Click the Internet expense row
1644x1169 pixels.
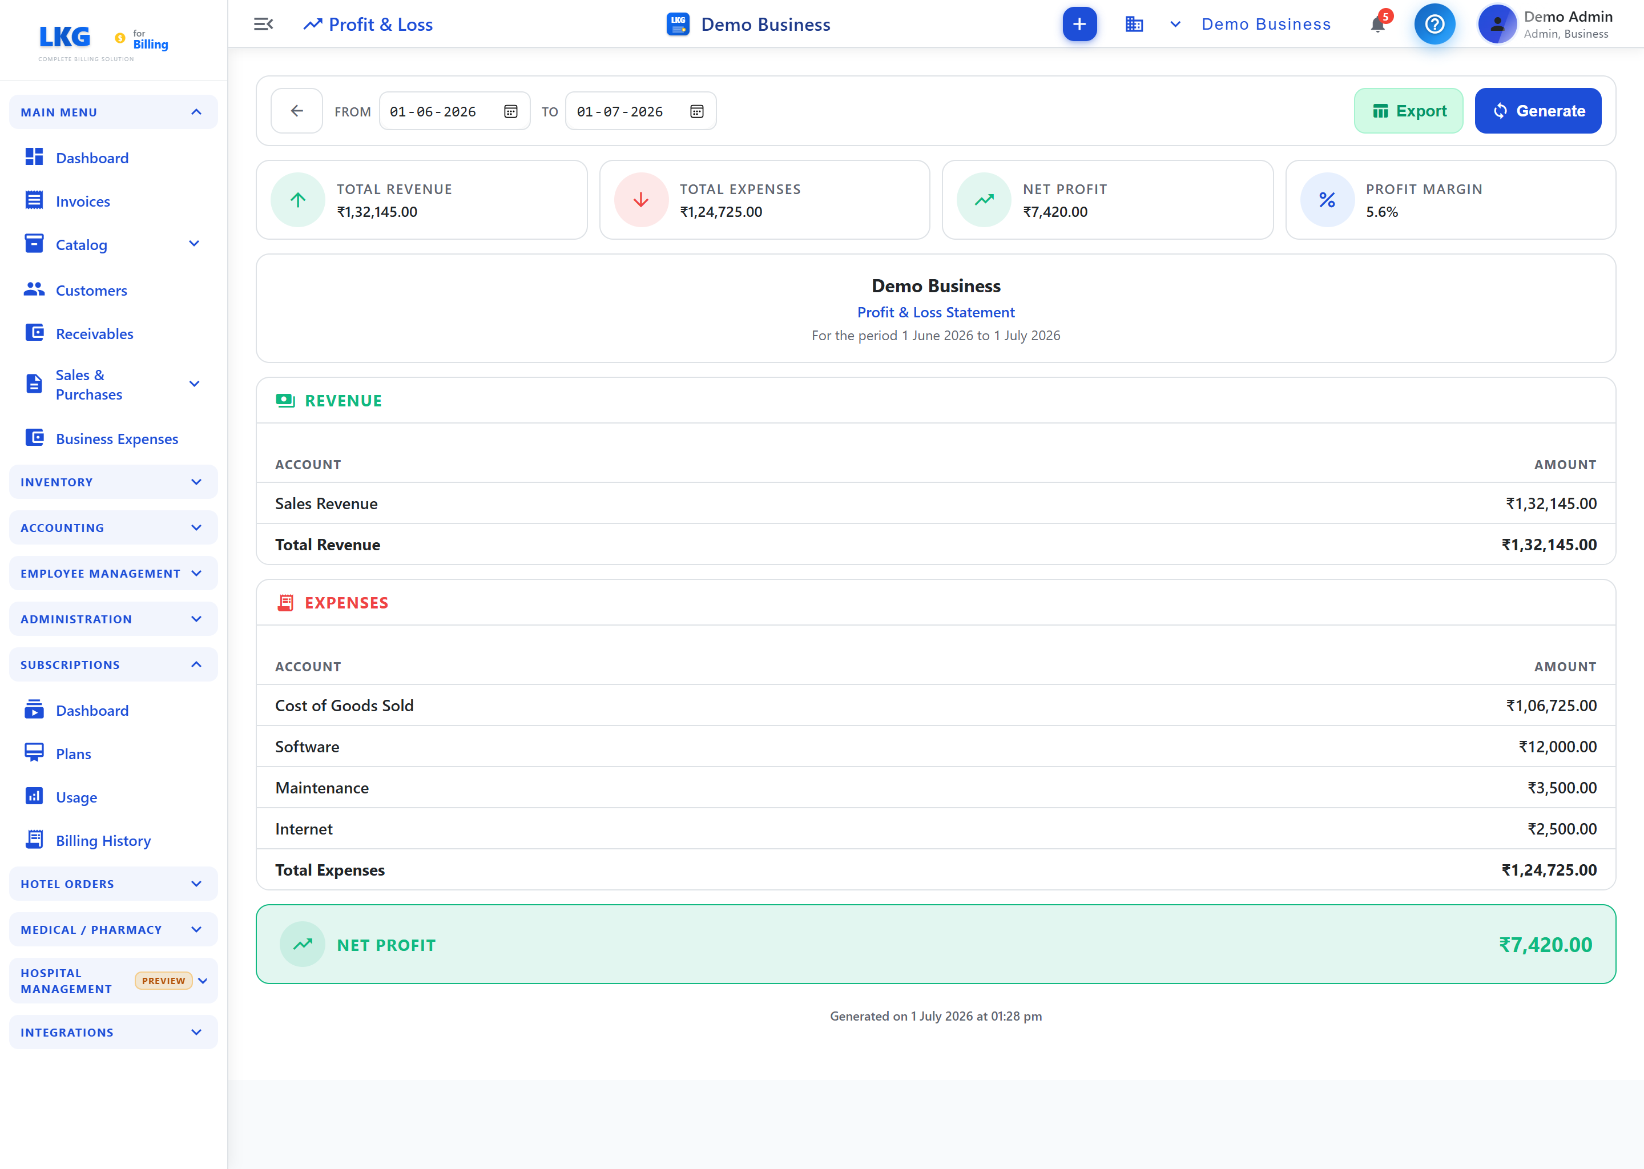point(936,829)
